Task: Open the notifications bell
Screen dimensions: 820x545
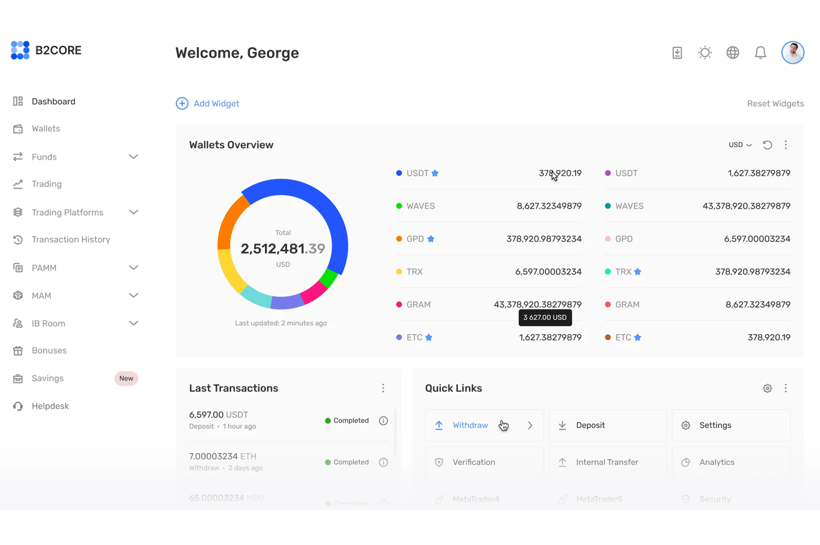Action: tap(760, 53)
